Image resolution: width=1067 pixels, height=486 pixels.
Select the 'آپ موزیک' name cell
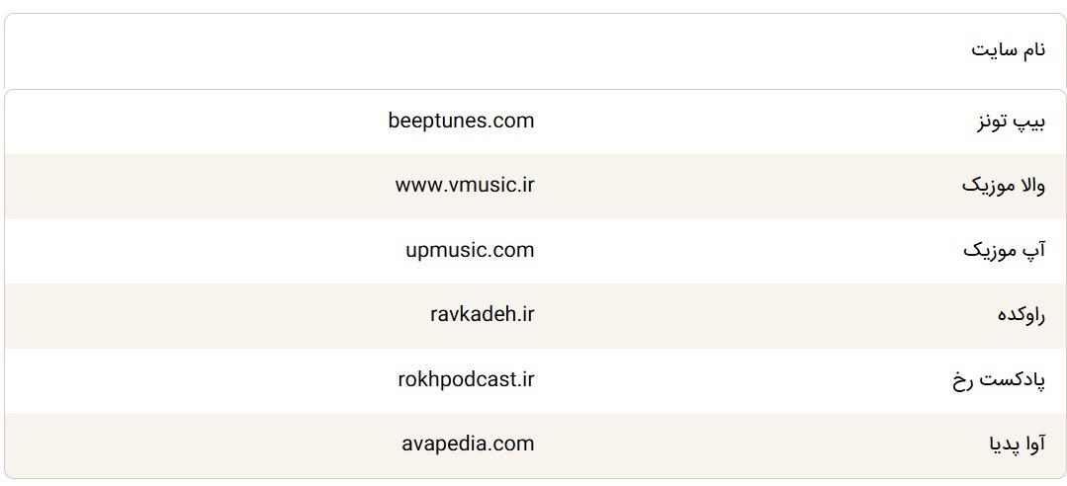point(1003,251)
